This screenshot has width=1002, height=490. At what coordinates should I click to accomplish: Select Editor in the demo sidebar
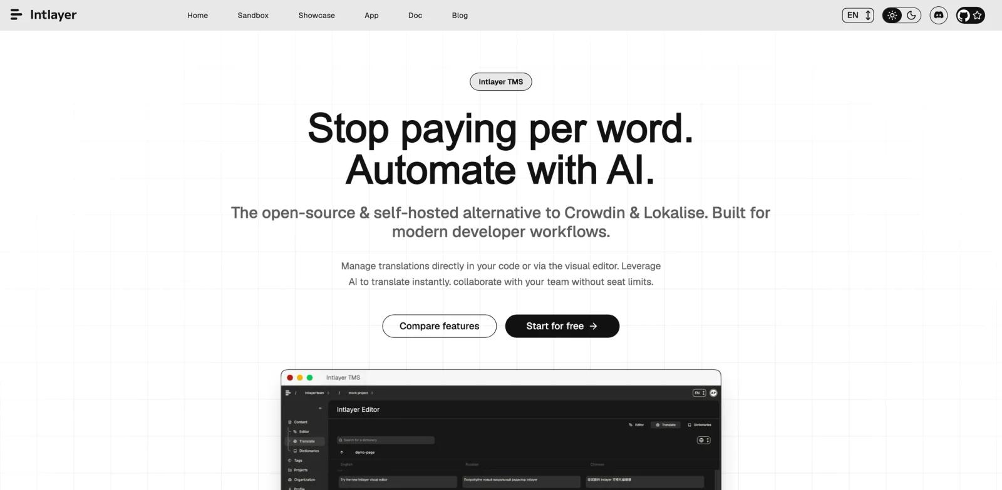click(302, 432)
